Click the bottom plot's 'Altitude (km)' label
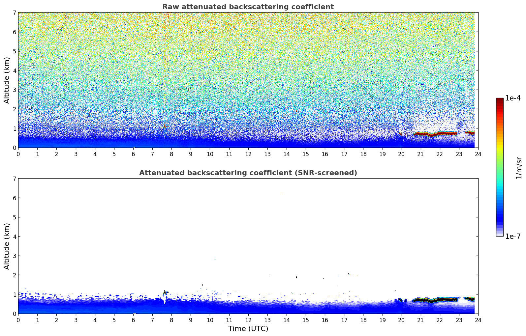 point(7,246)
